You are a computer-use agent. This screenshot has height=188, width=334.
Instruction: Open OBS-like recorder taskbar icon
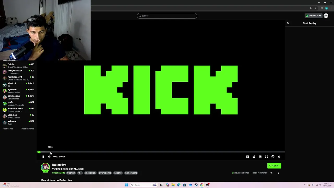point(208,185)
